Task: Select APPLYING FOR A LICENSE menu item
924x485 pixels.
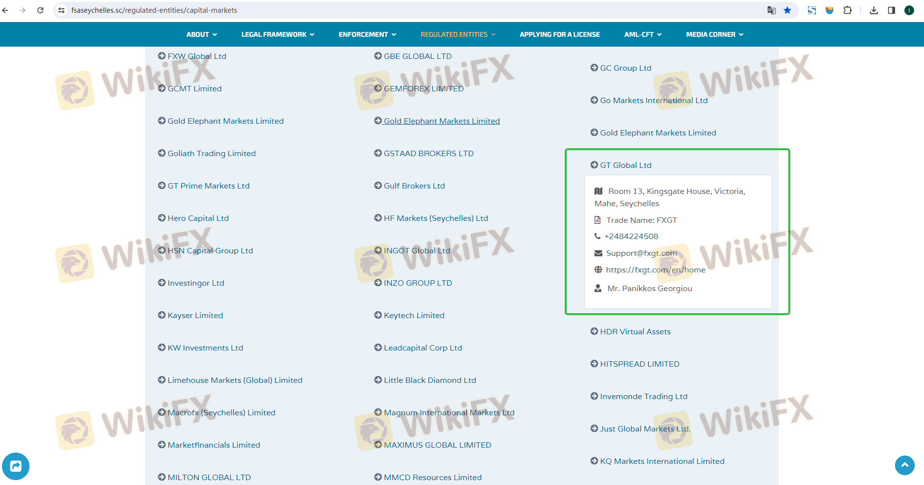Action: [x=560, y=34]
